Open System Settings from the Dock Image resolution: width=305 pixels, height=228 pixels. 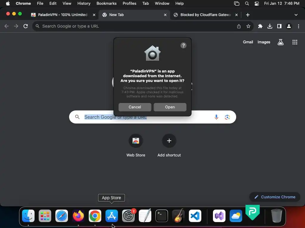[128, 216]
